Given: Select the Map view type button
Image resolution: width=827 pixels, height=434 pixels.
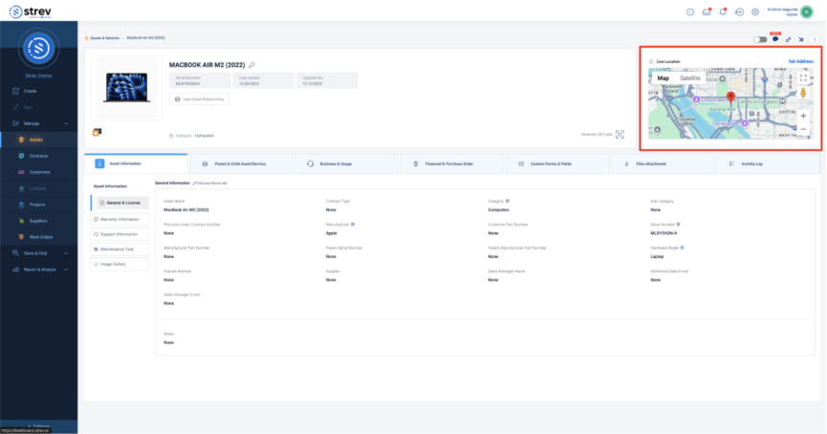Looking at the screenshot, I should (x=663, y=77).
